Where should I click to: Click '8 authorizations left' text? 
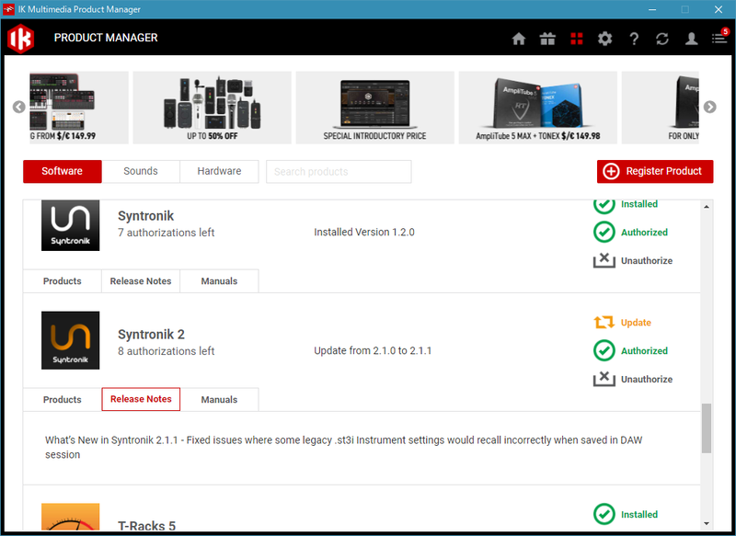[x=166, y=351]
